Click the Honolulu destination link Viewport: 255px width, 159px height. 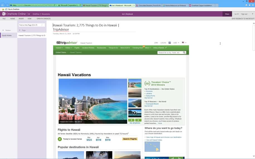click(149, 91)
